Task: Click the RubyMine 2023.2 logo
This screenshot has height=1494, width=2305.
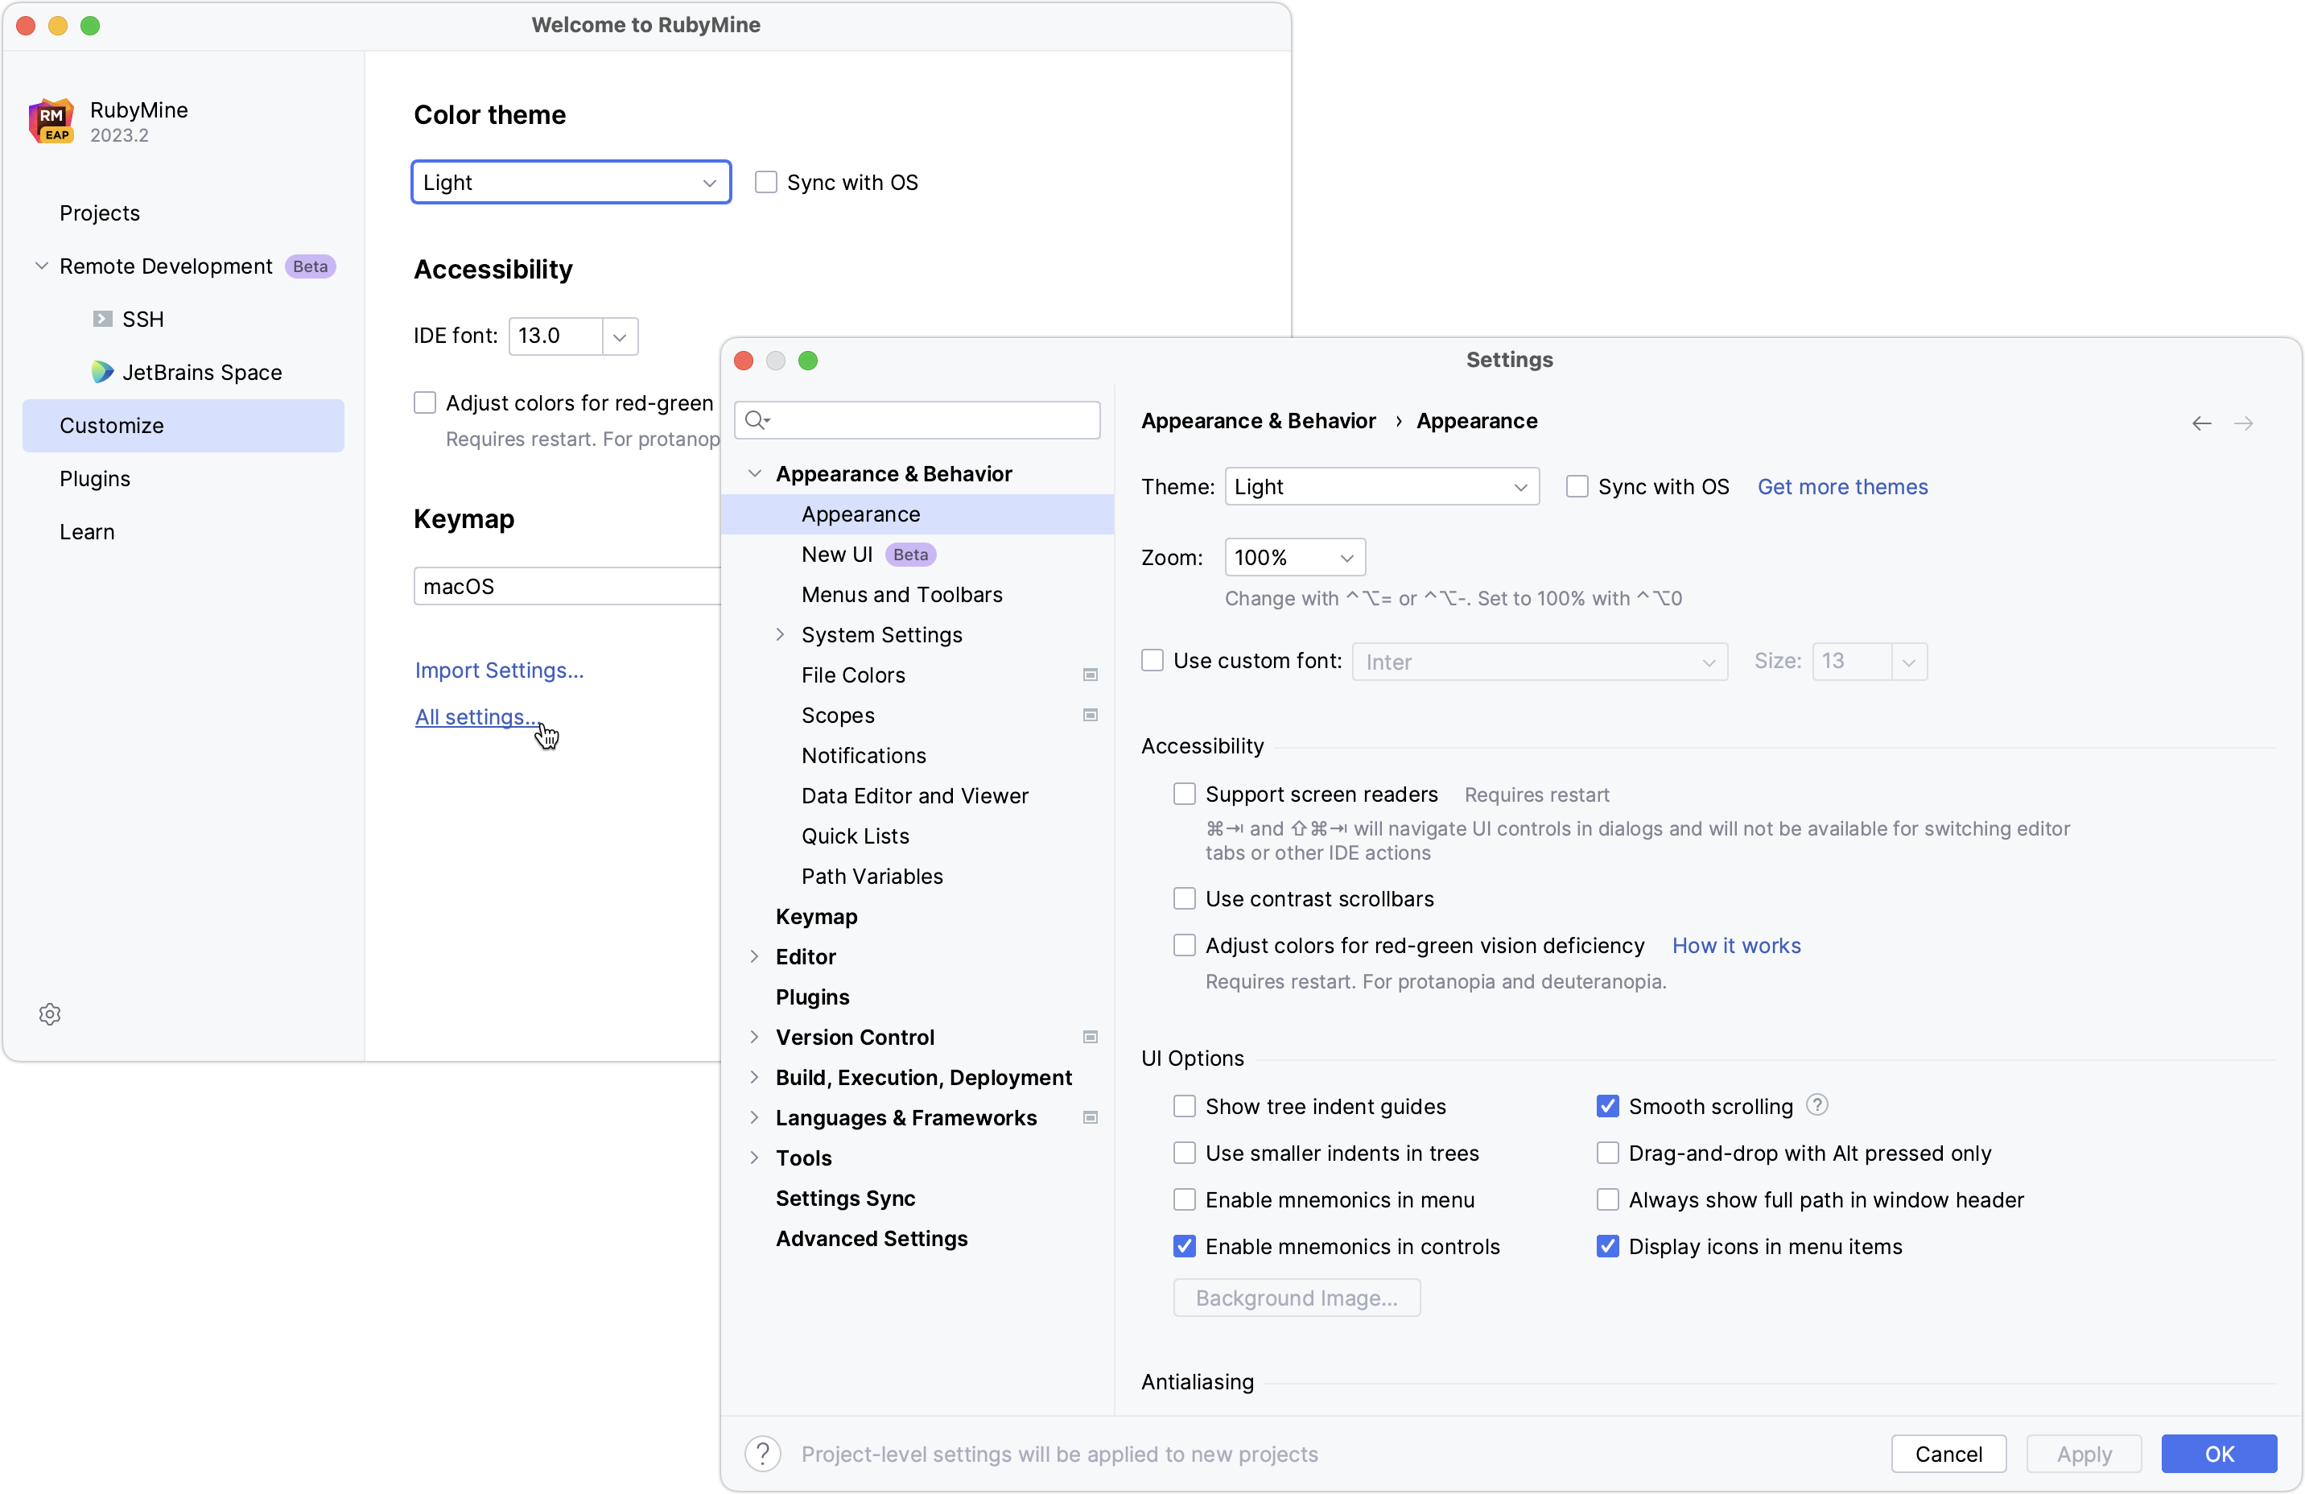Action: tap(52, 120)
